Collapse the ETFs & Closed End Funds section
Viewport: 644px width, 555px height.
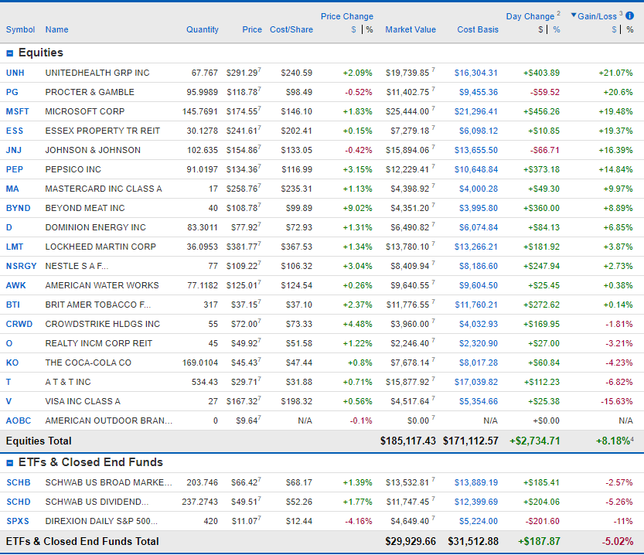(x=10, y=463)
